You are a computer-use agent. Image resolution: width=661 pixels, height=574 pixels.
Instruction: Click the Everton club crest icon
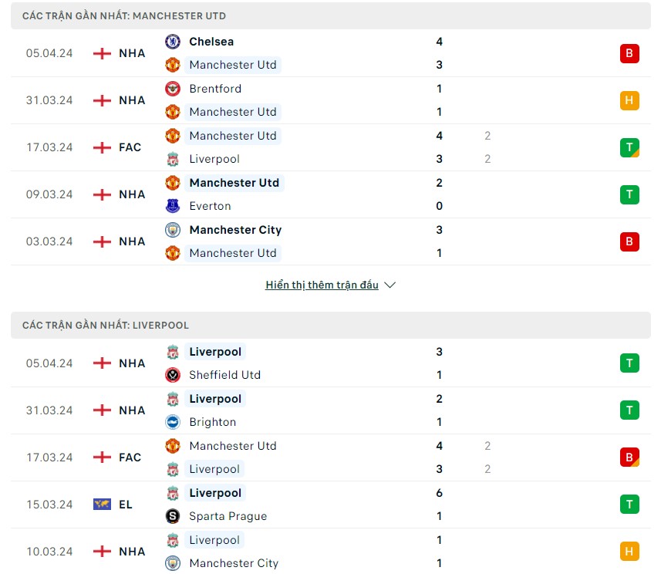click(x=173, y=206)
